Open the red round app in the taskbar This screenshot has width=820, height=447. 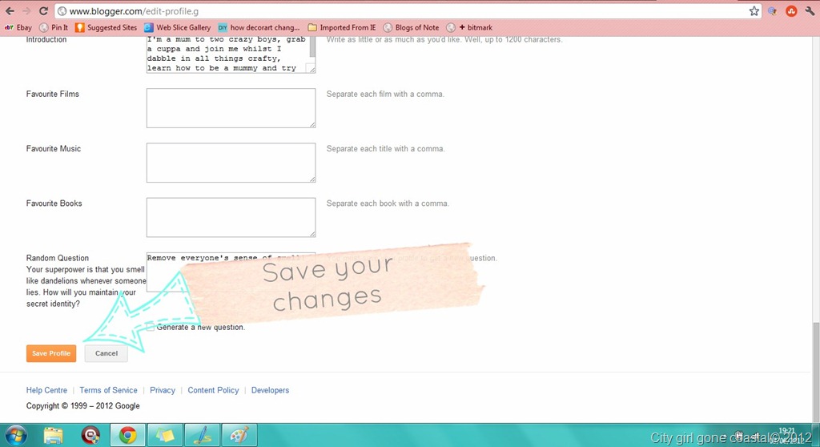(90, 436)
